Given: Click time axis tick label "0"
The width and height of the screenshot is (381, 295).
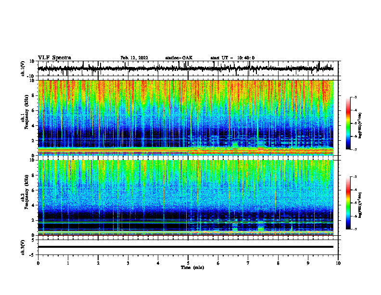Looking at the screenshot, I should click(38, 263).
